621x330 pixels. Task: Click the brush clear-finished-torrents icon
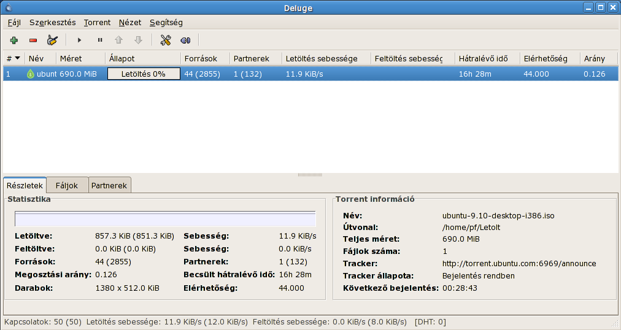click(53, 40)
